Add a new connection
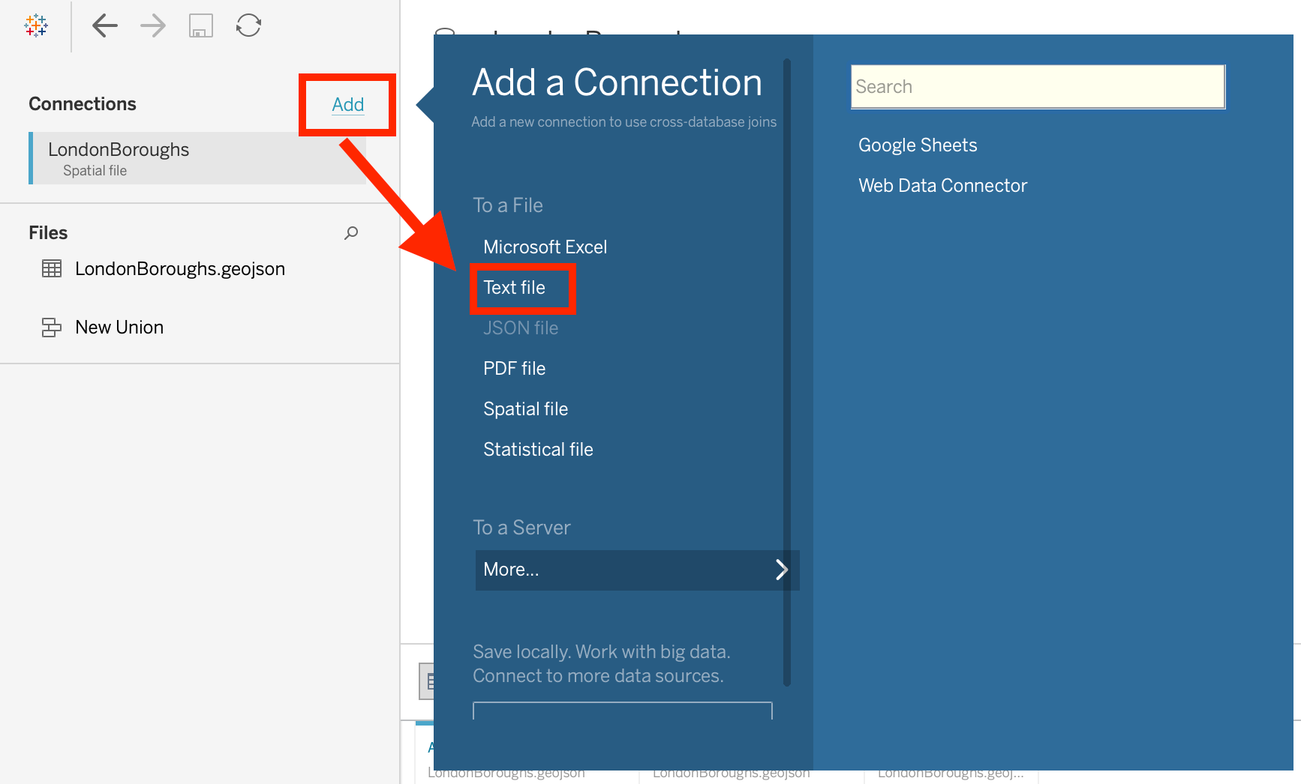1301x784 pixels. click(x=348, y=104)
